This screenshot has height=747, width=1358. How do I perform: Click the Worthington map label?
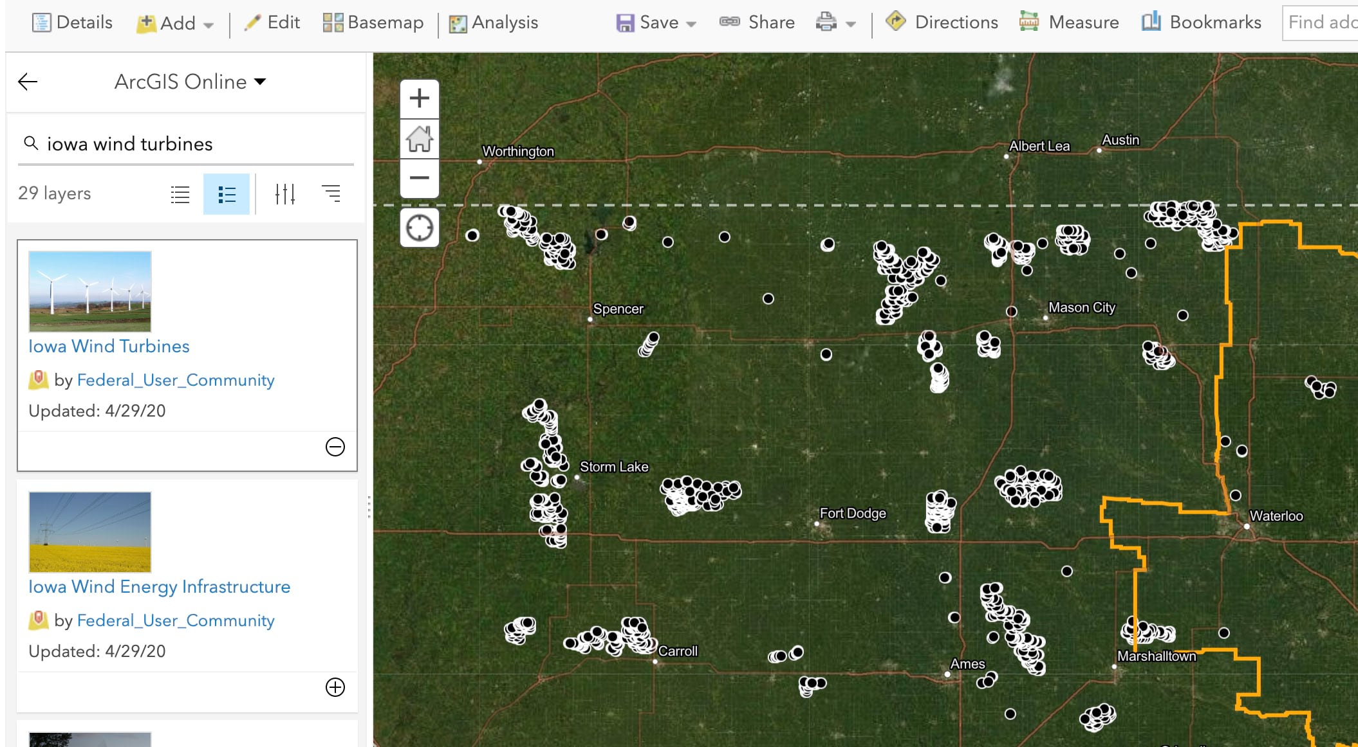518,151
